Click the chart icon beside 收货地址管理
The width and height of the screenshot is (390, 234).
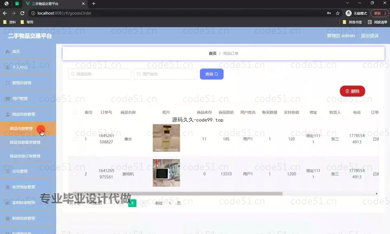click(x=8, y=187)
